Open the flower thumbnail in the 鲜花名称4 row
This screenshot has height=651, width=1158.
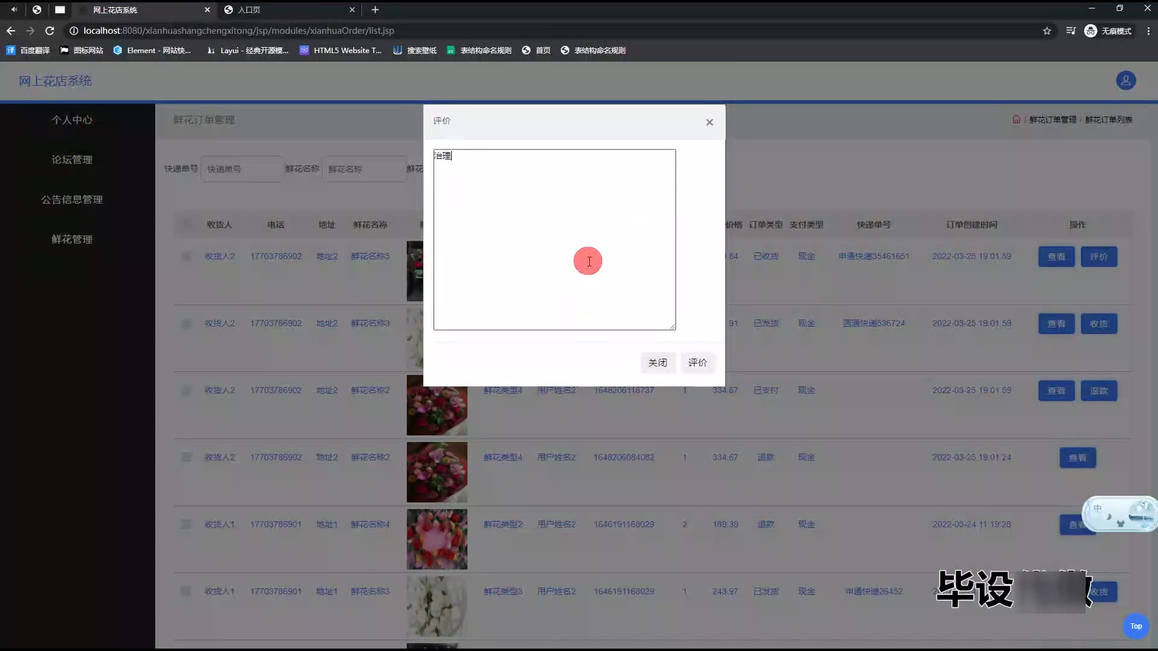[x=437, y=539]
